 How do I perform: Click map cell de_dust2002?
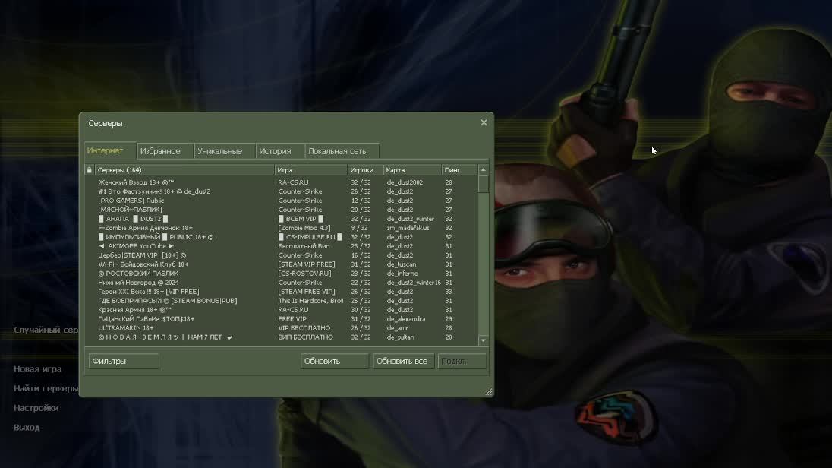[405, 182]
